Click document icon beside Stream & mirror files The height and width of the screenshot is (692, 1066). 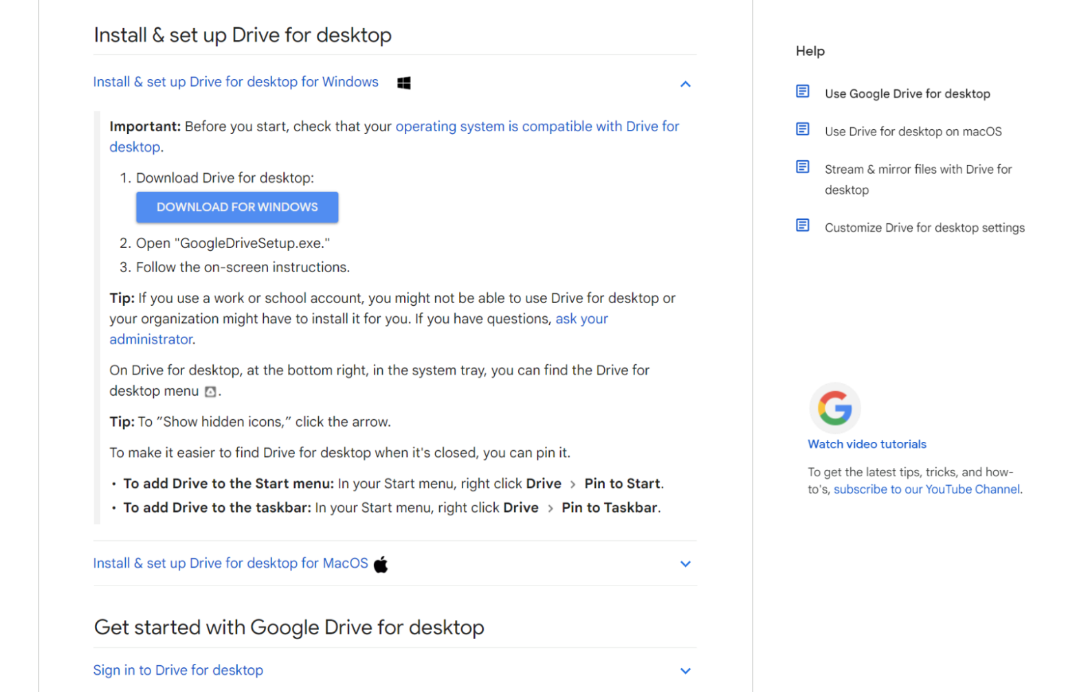tap(802, 167)
